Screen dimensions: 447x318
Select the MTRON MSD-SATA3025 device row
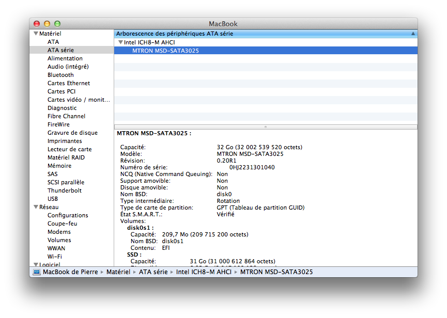pyautogui.click(x=266, y=51)
